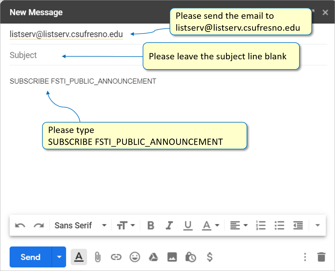
Task: Open the text color picker
Action: (x=210, y=225)
